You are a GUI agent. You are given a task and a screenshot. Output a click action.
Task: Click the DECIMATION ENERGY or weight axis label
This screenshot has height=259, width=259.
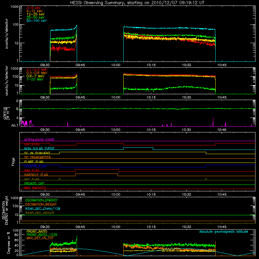5,210
